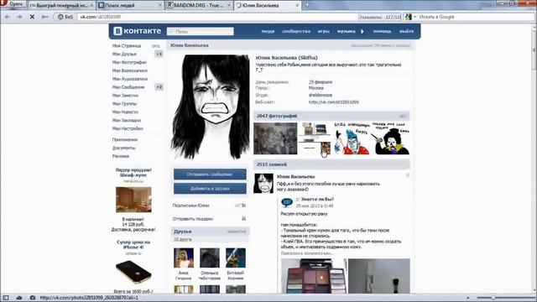
Task: Open the помощь header link
Action: pos(383,31)
